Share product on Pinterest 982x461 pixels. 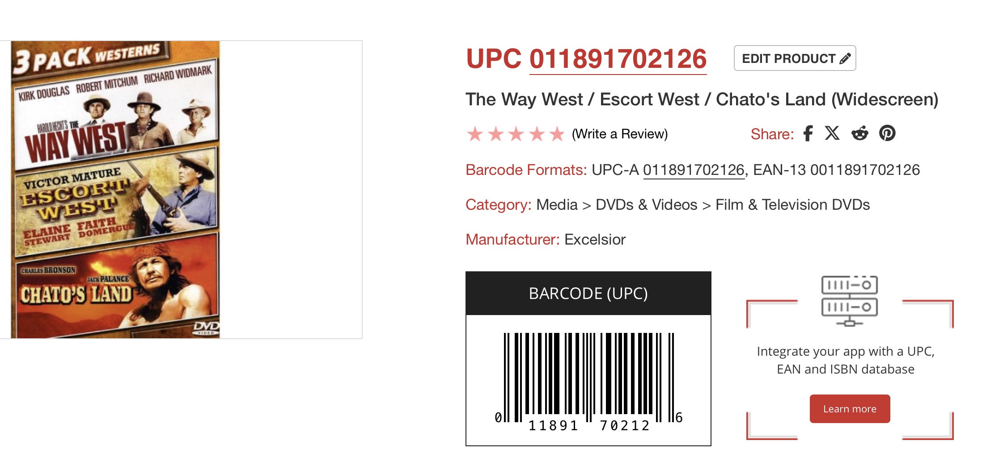pos(887,133)
